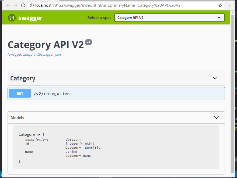Viewport: 237px width, 178px height.
Task: Open the swagger.json link
Action: point(34,55)
